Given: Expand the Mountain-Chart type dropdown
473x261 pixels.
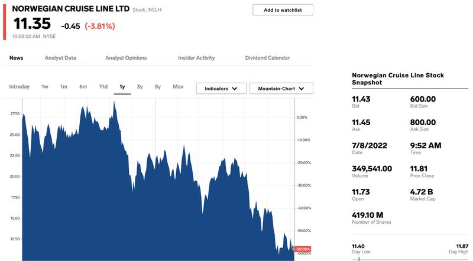Looking at the screenshot, I should [x=281, y=89].
